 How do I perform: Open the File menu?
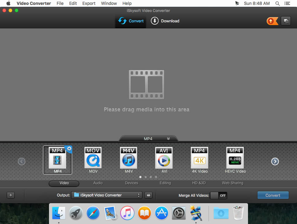(60, 3)
